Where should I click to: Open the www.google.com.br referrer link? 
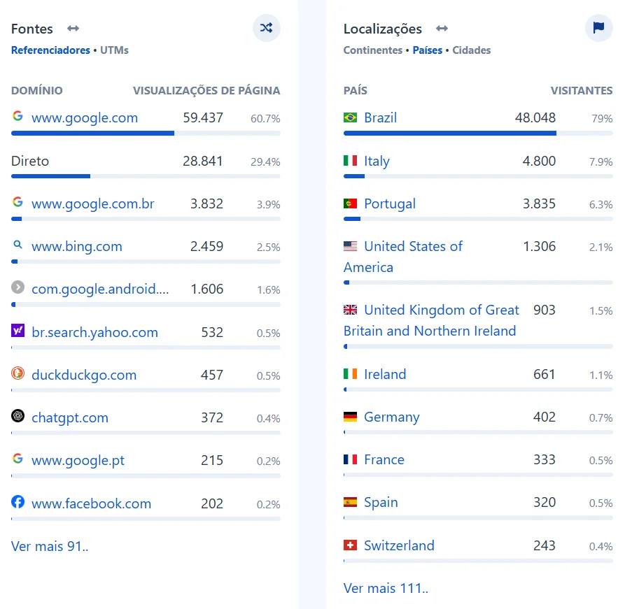(93, 204)
